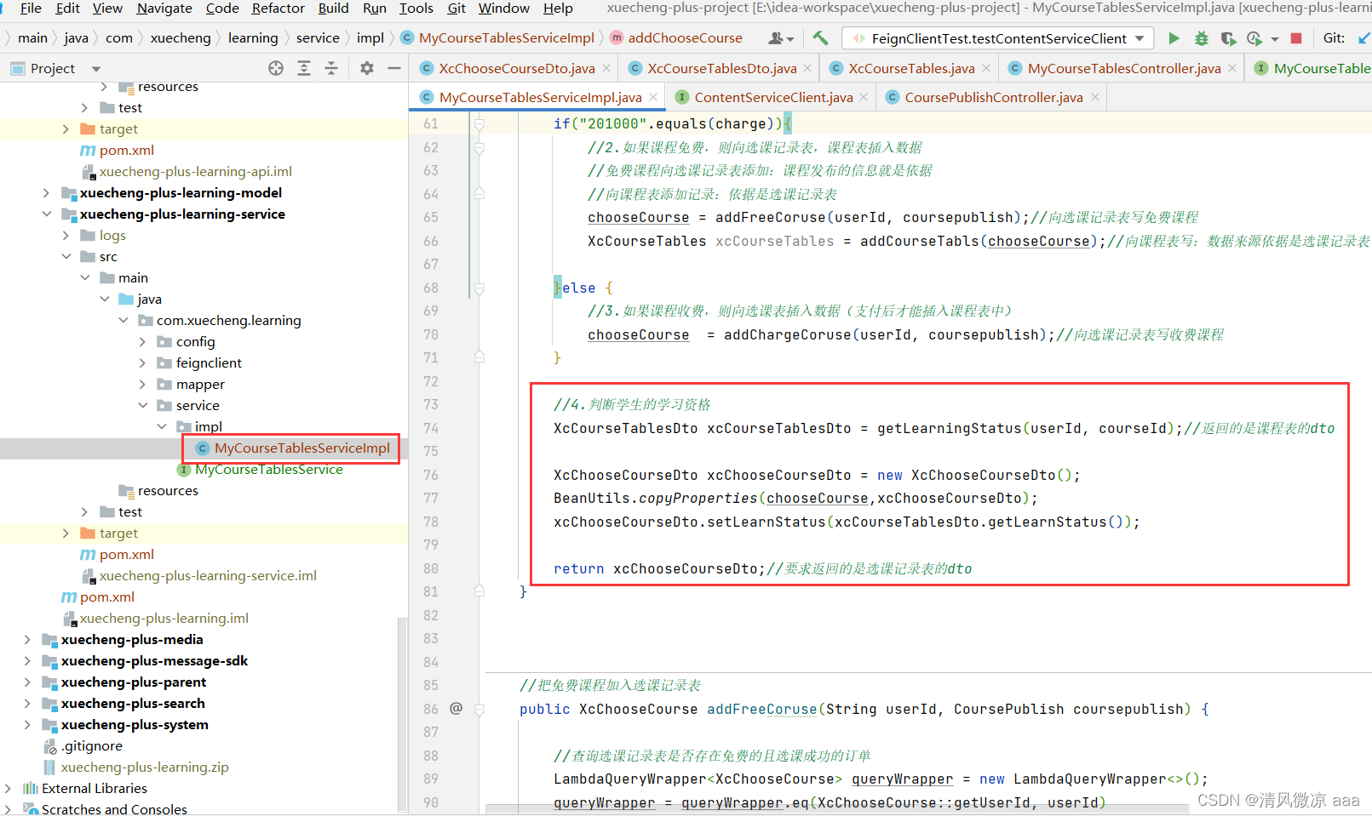The height and width of the screenshot is (816, 1372).
Task: Collapse xuecheng-plus-learning-service module
Action: pyautogui.click(x=47, y=214)
